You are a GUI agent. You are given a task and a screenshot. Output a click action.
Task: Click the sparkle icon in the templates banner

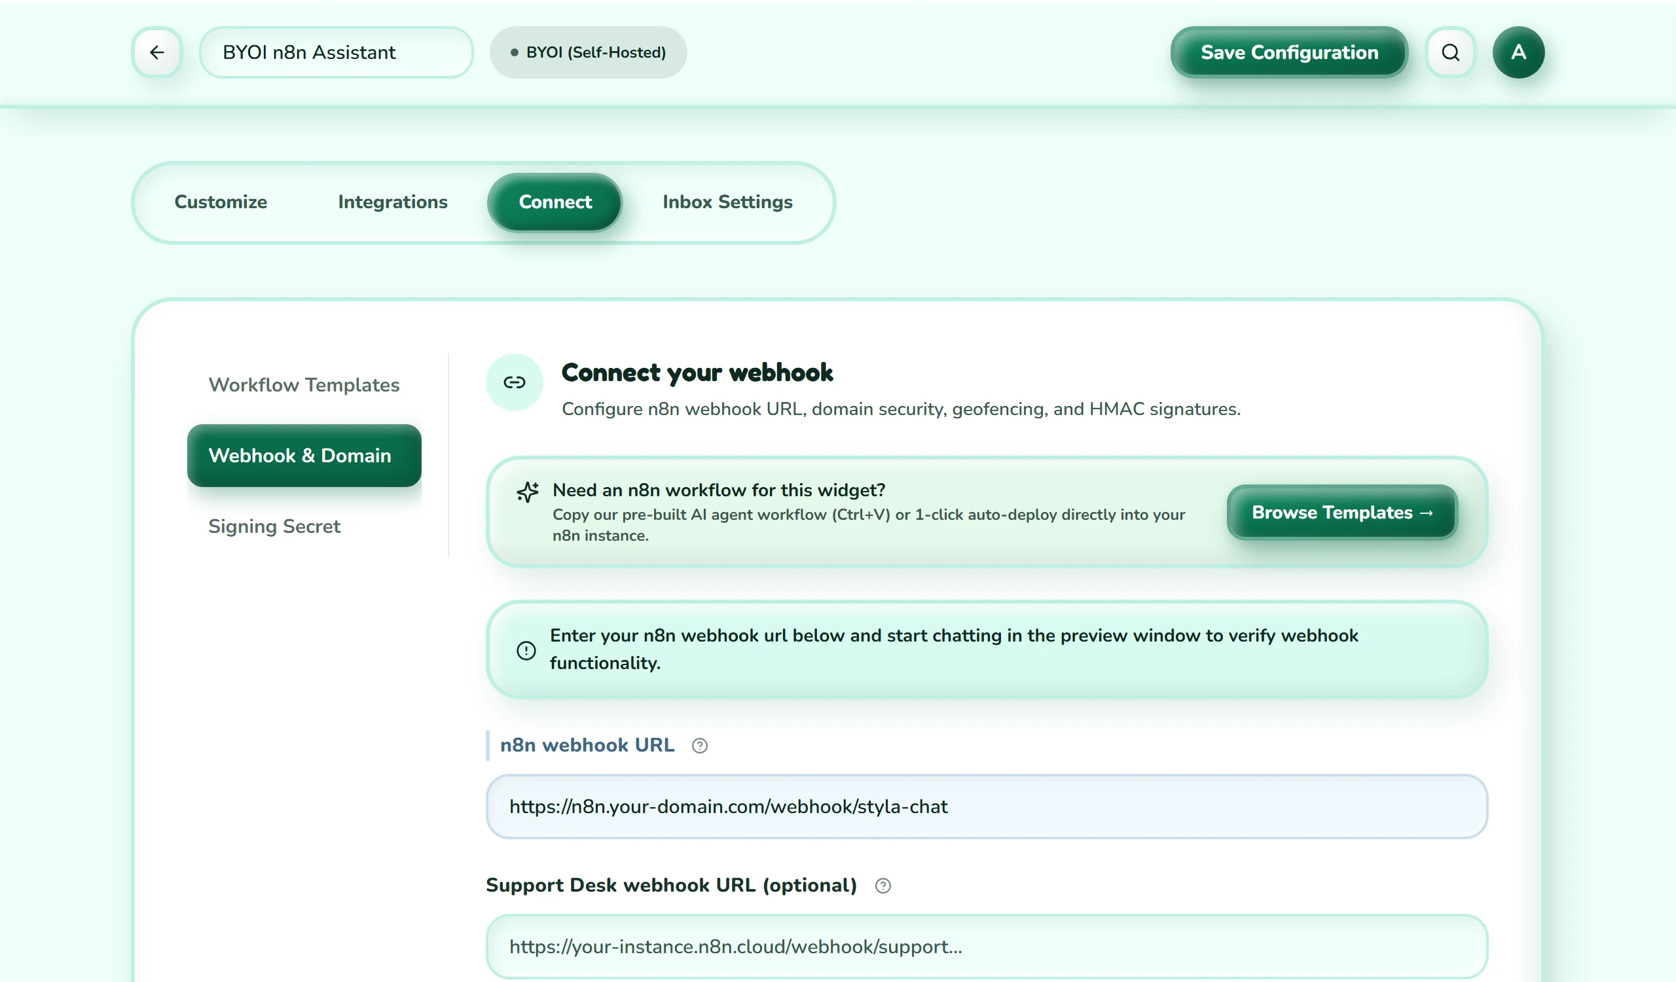point(528,492)
